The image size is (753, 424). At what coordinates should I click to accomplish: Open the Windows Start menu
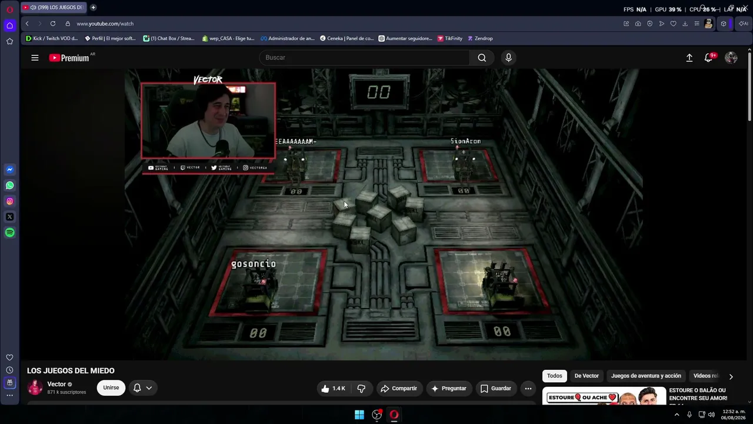click(359, 415)
